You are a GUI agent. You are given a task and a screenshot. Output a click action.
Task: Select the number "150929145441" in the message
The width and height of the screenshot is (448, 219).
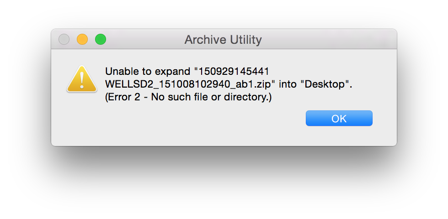click(233, 72)
